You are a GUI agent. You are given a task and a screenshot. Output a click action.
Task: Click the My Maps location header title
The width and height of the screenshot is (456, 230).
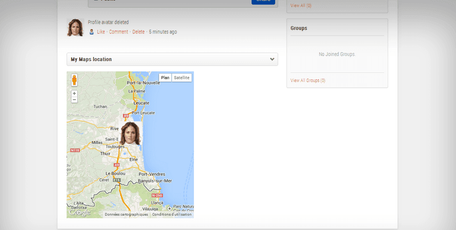pos(91,59)
